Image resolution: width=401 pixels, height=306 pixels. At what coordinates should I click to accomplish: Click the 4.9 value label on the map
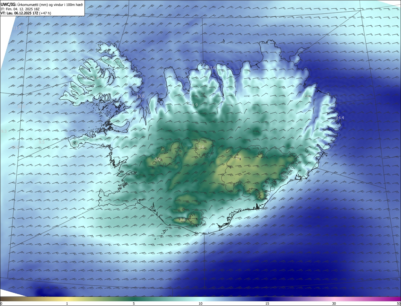coord(195,105)
